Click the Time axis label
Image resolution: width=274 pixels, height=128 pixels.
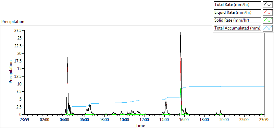point(140,126)
